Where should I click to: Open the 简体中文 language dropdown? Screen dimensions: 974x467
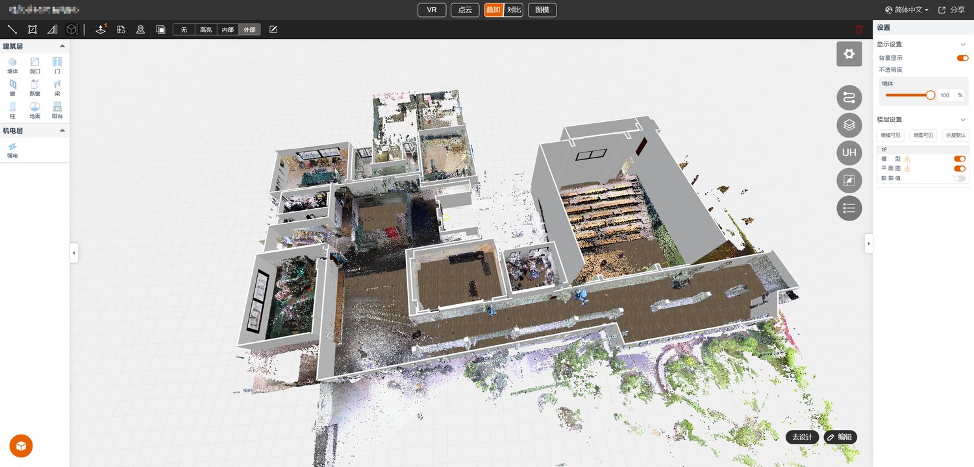[906, 10]
